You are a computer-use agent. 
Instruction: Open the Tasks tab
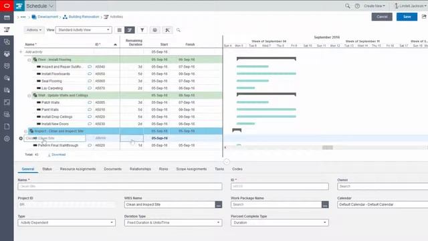[219, 169]
